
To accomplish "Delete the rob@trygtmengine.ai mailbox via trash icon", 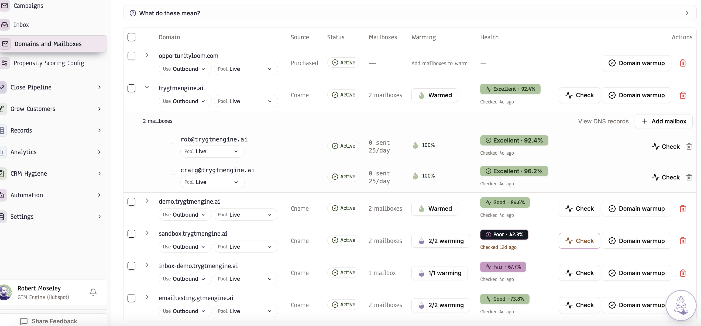I will pos(689,147).
